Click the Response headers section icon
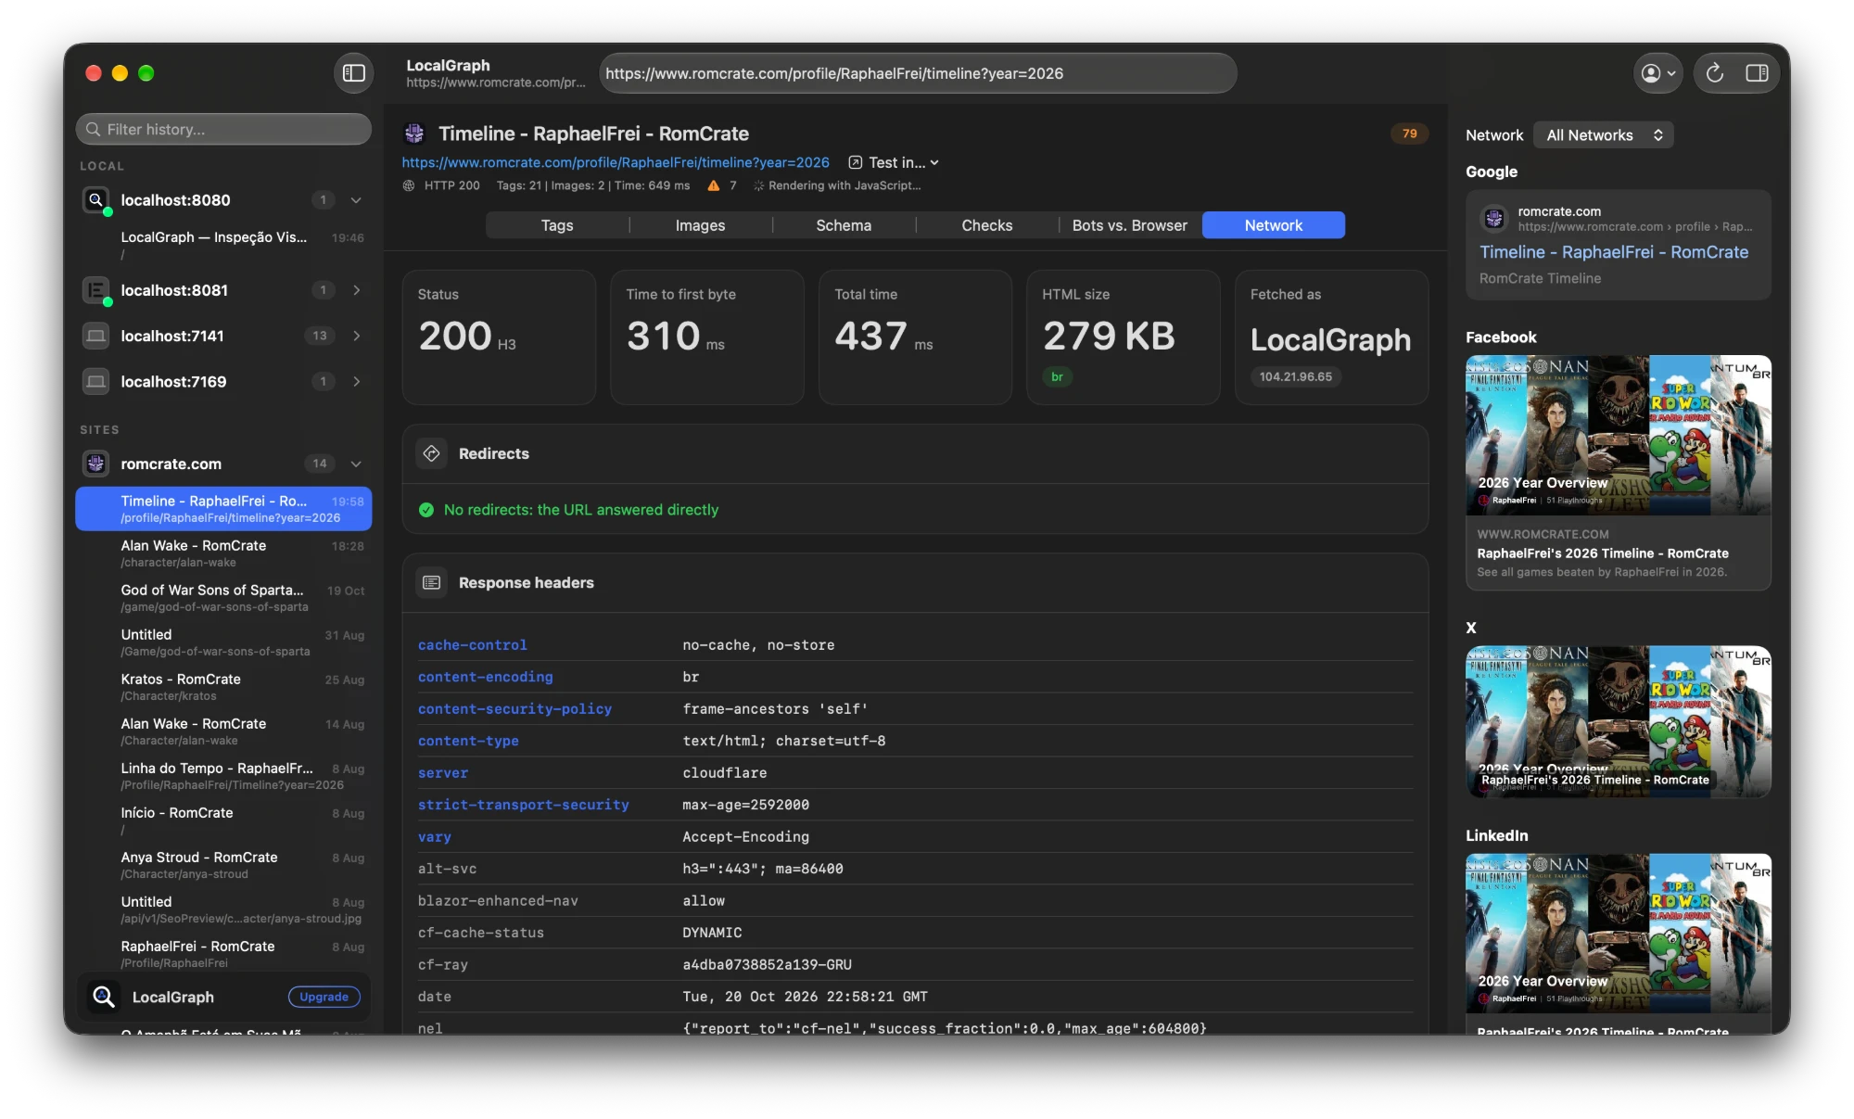Screen dimensions: 1854x1119 431,582
